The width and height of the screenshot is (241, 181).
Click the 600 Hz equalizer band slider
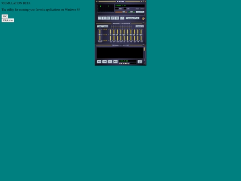[x=120, y=35]
